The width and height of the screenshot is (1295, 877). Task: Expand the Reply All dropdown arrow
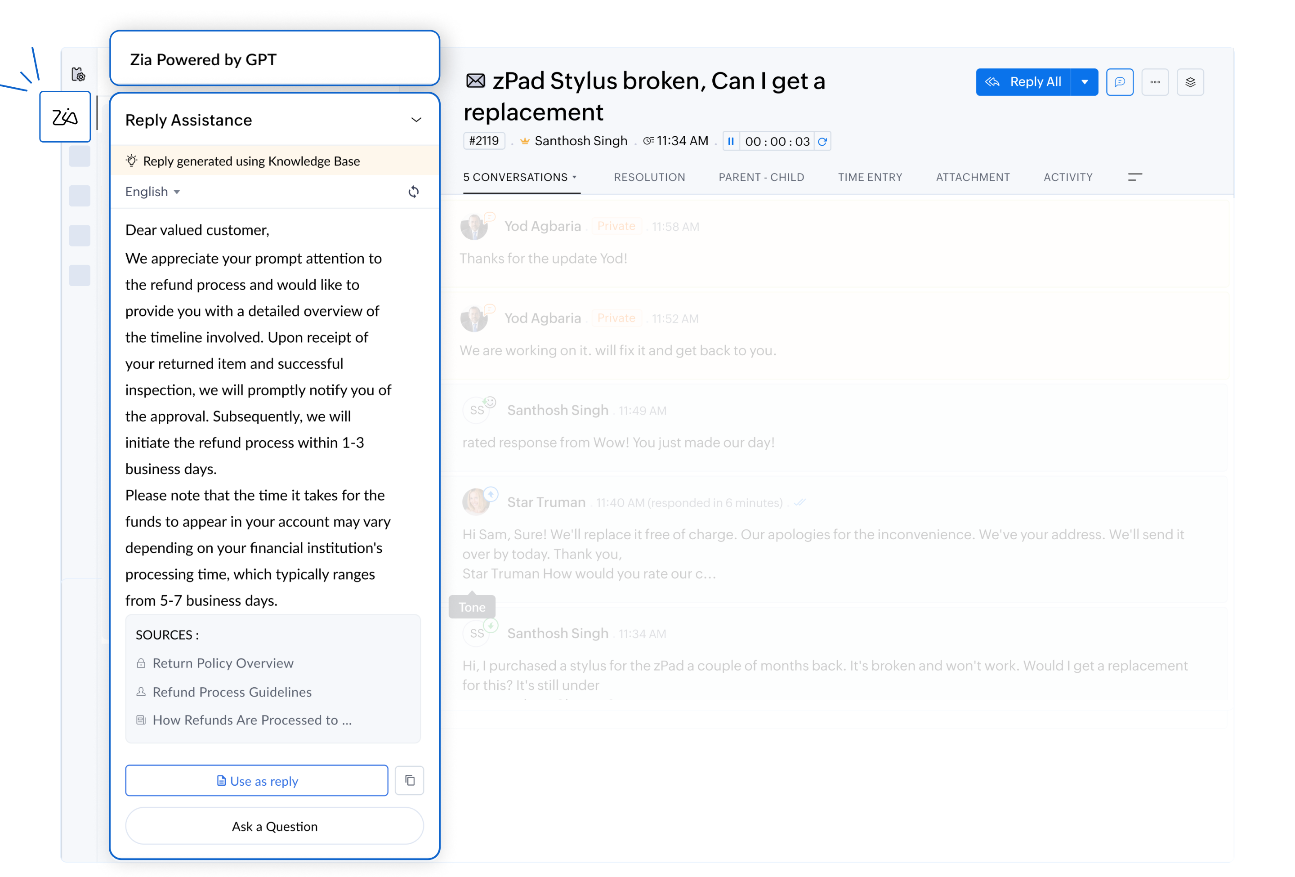point(1085,82)
